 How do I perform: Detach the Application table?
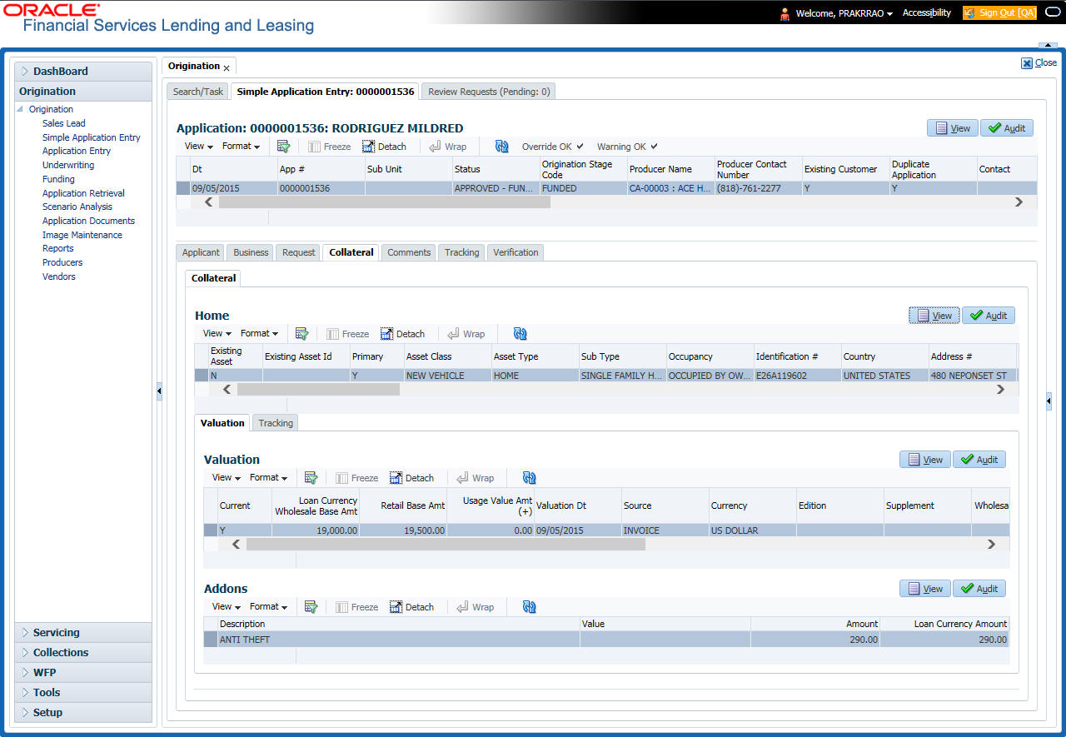(384, 147)
